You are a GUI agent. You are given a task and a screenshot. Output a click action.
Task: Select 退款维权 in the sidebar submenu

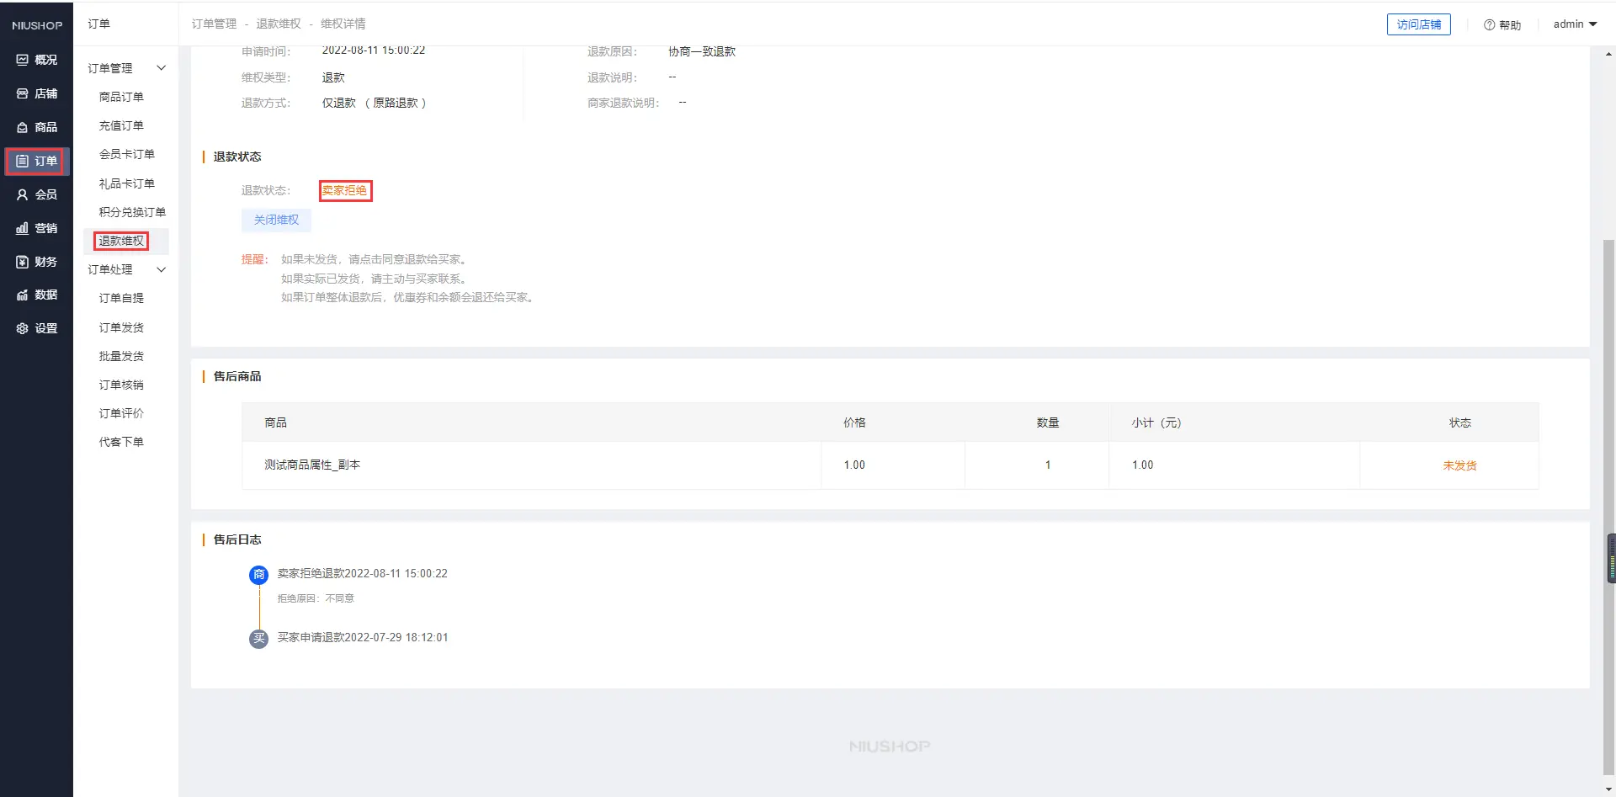pyautogui.click(x=121, y=241)
